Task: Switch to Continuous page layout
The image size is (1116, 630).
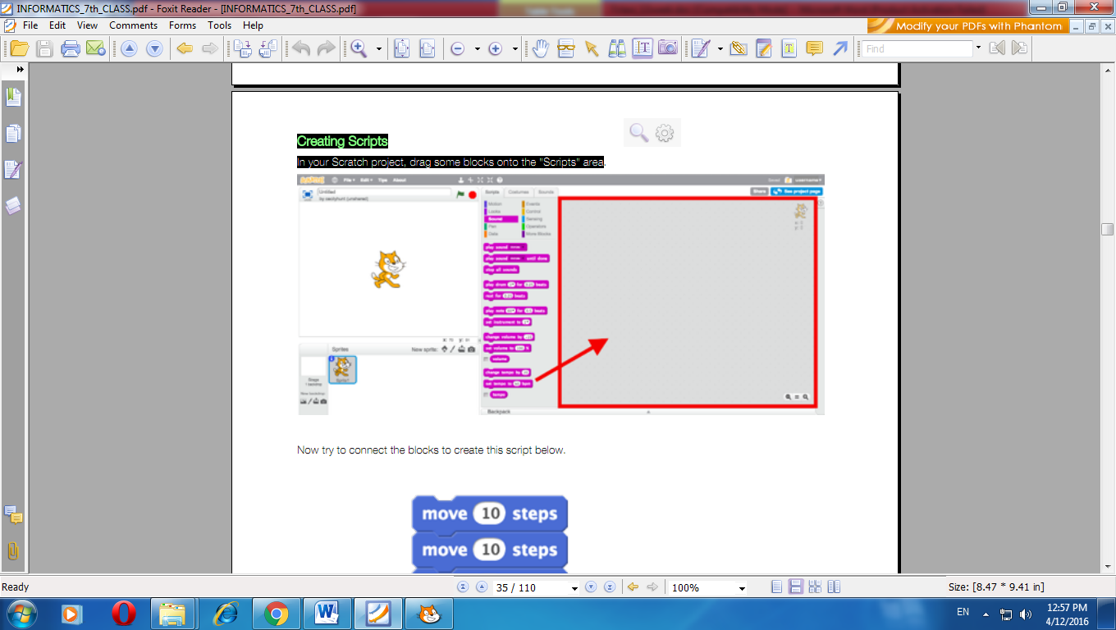Action: pyautogui.click(x=796, y=587)
